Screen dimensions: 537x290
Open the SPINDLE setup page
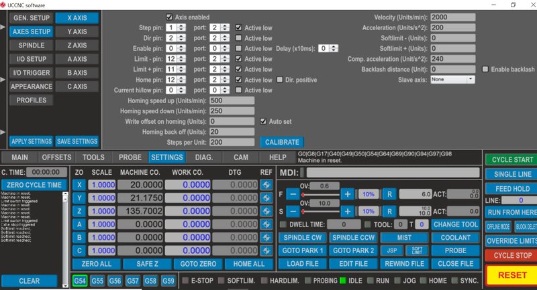pyautogui.click(x=31, y=45)
